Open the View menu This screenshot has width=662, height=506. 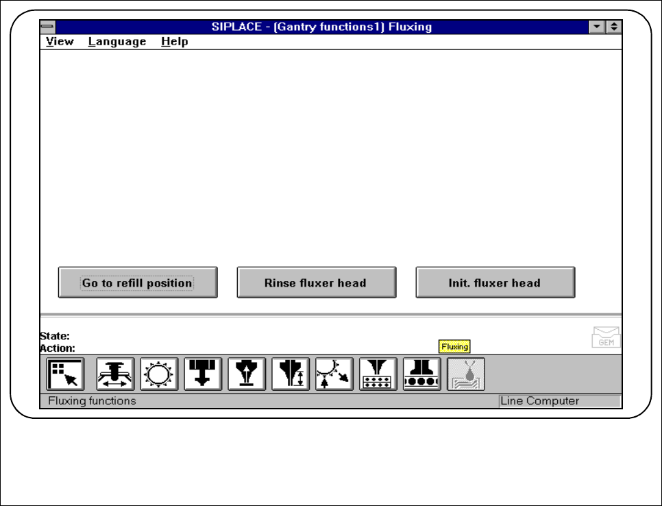60,42
